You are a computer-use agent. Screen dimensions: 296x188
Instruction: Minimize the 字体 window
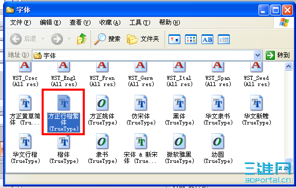(x=264, y=10)
